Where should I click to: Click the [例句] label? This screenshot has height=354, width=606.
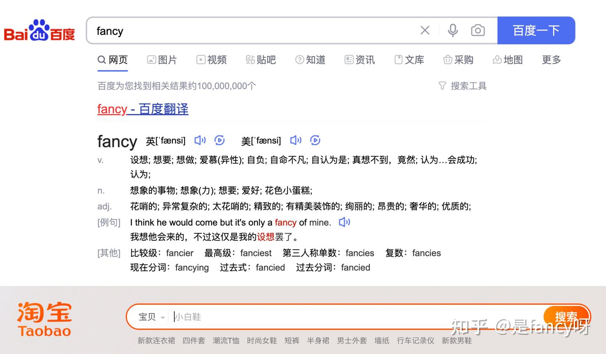(109, 222)
